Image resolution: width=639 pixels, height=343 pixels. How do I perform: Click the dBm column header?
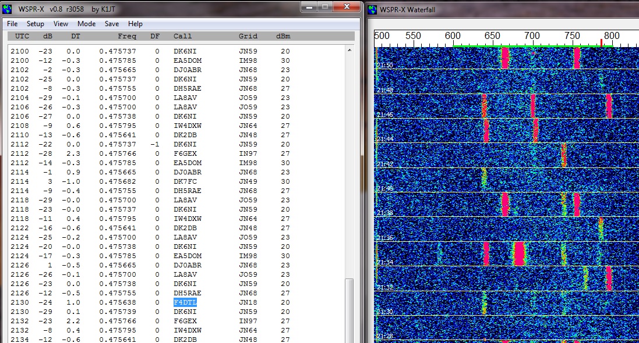pos(283,36)
